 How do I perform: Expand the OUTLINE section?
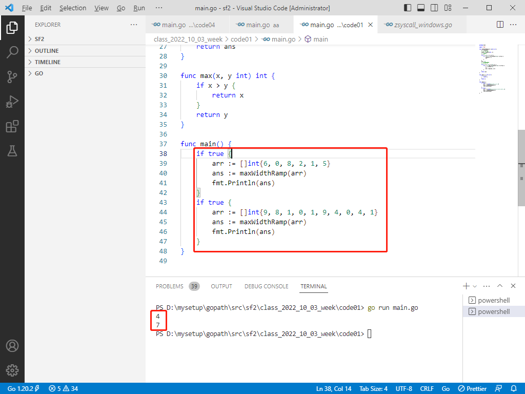coord(85,51)
